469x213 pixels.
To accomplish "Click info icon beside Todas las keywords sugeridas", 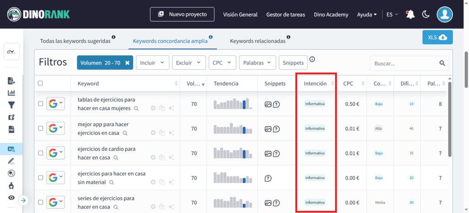I will point(114,37).
